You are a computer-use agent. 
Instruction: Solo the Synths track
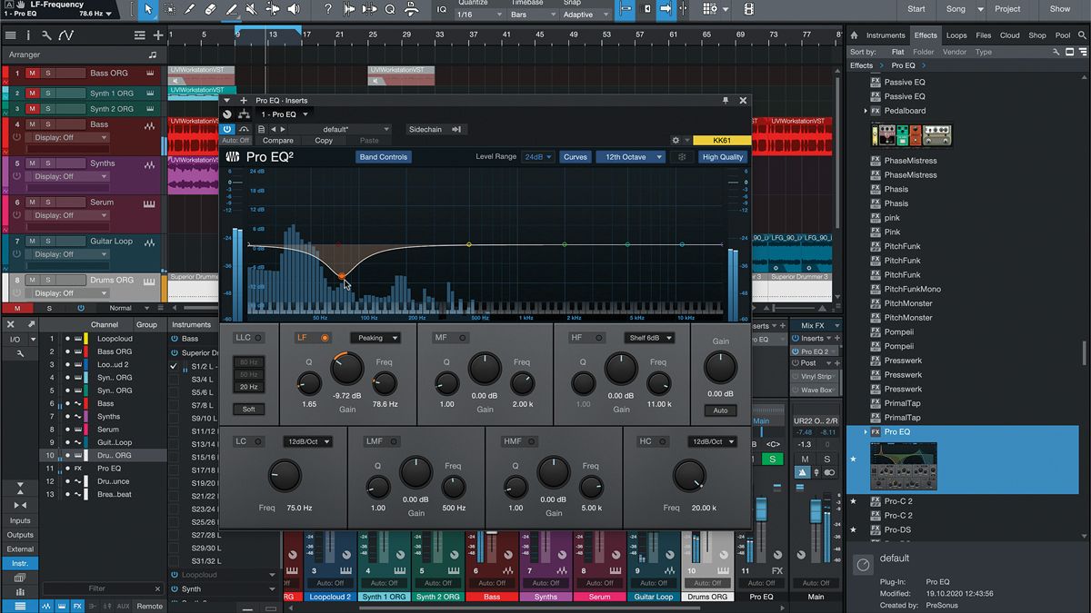[47, 163]
